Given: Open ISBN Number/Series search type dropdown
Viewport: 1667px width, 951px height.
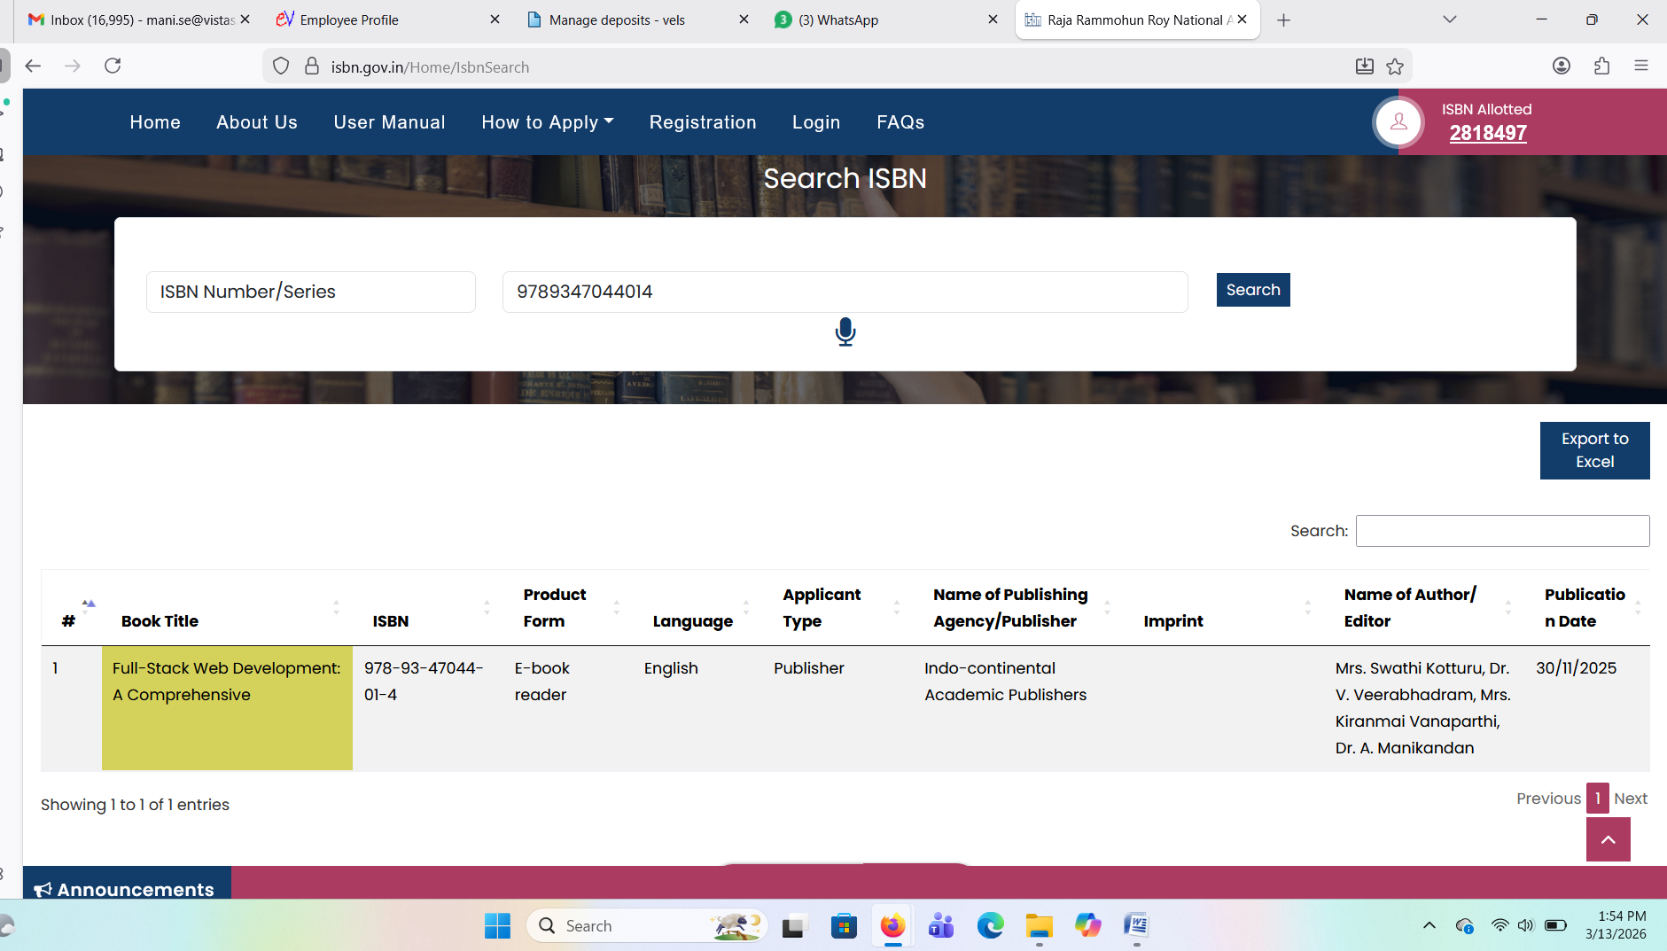Looking at the screenshot, I should point(310,292).
